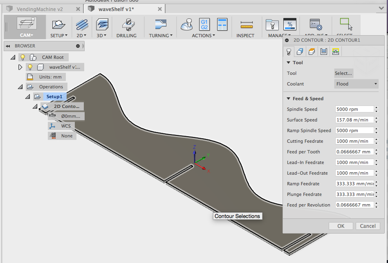Open the 3D dropdown menu
This screenshot has height=263, width=388.
point(101,36)
